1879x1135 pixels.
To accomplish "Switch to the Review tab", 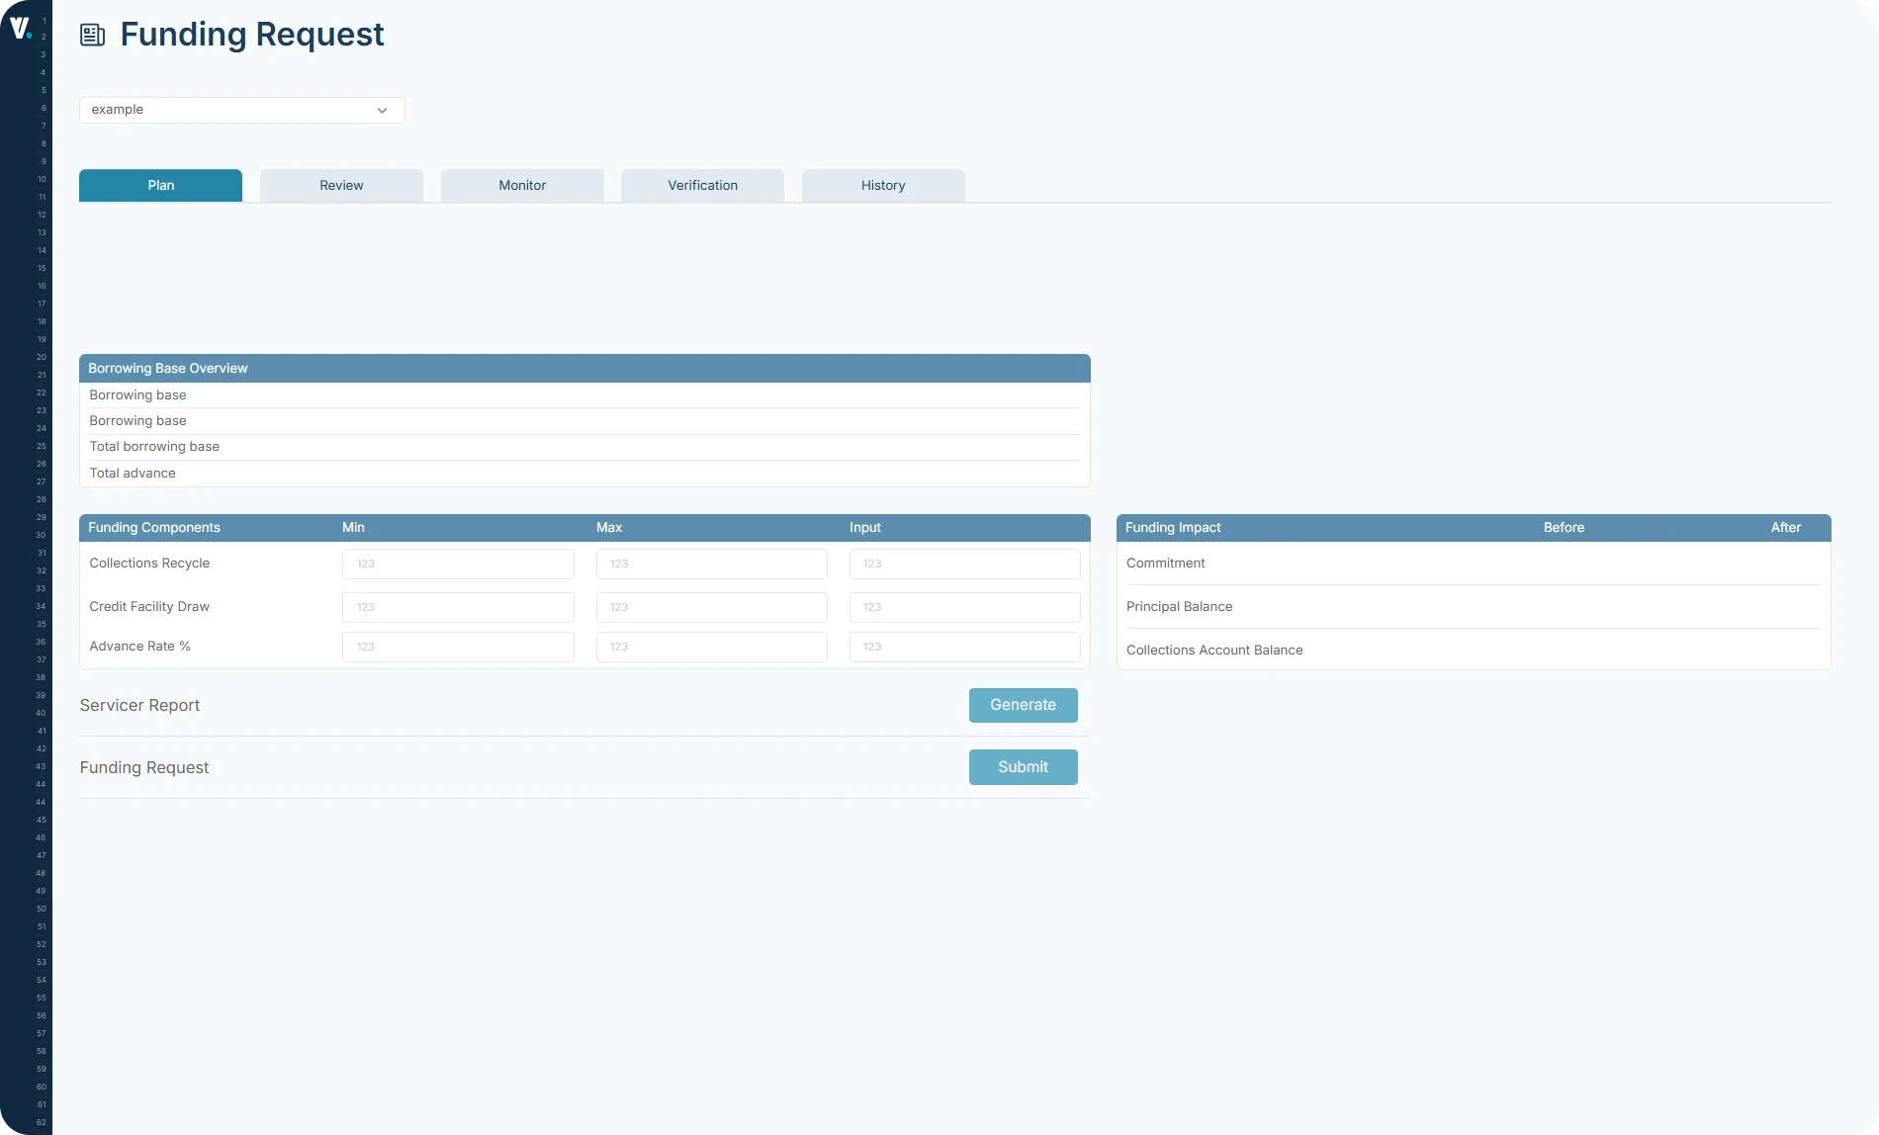I will [x=340, y=185].
